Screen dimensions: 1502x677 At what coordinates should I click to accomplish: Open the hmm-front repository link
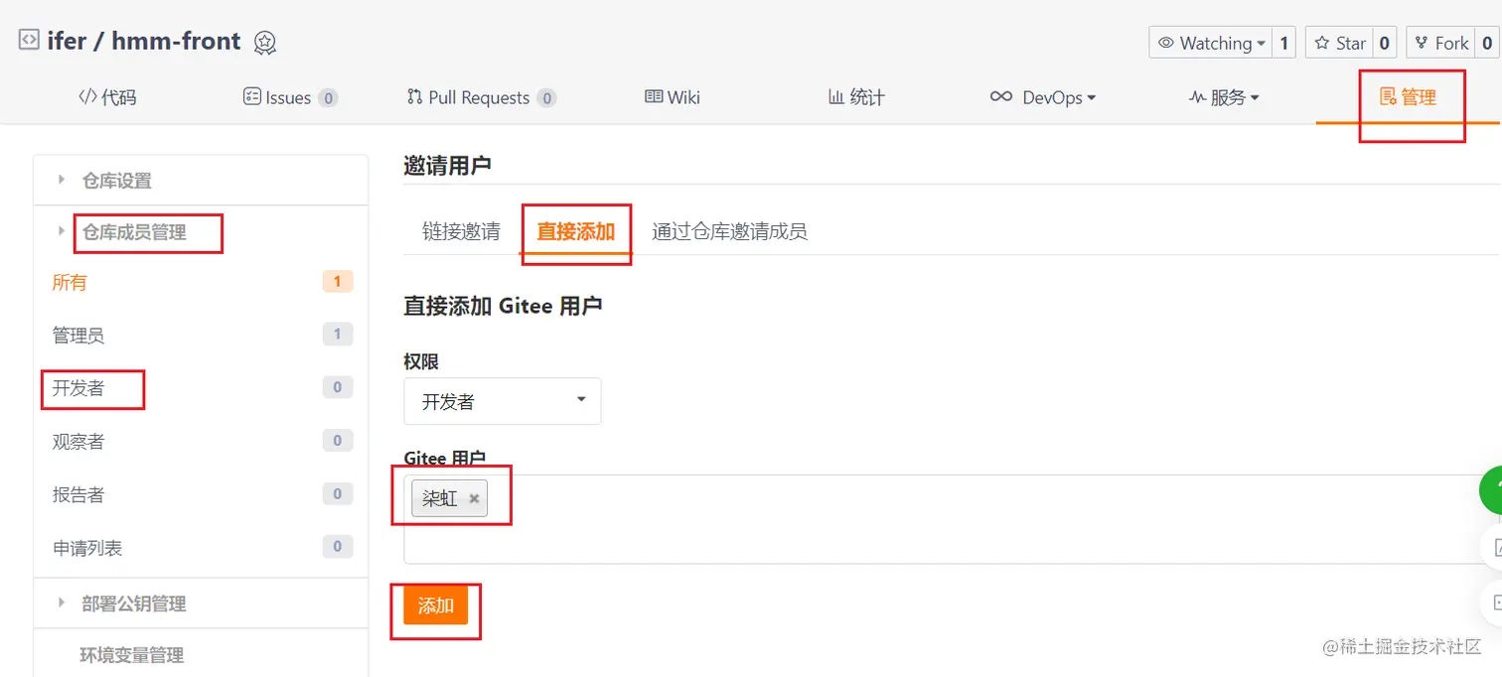tap(176, 41)
